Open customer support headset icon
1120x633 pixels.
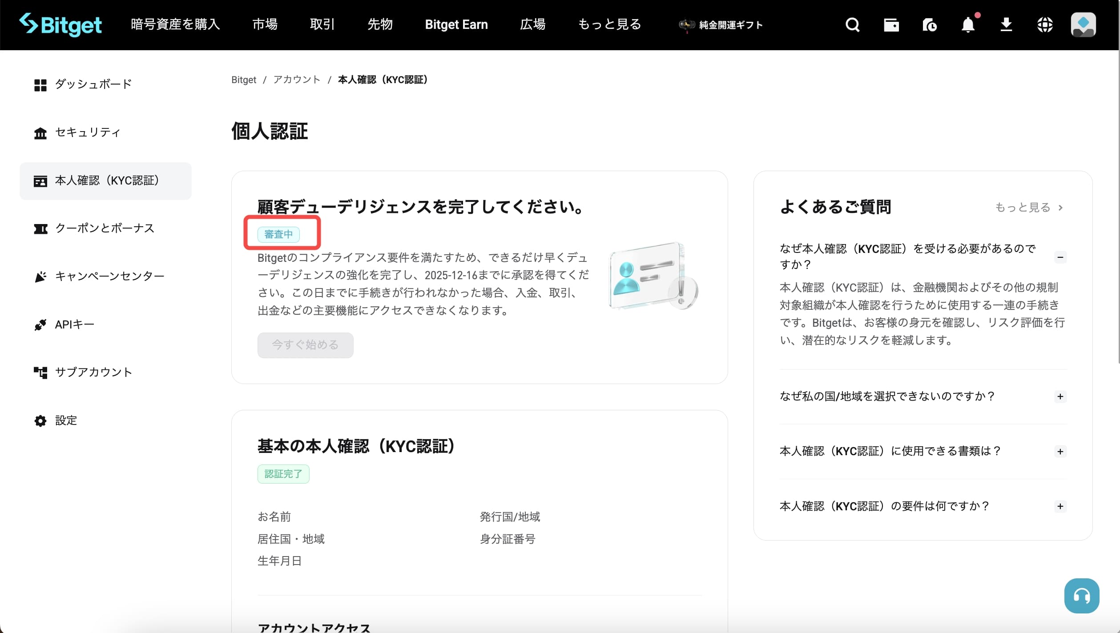(1082, 596)
